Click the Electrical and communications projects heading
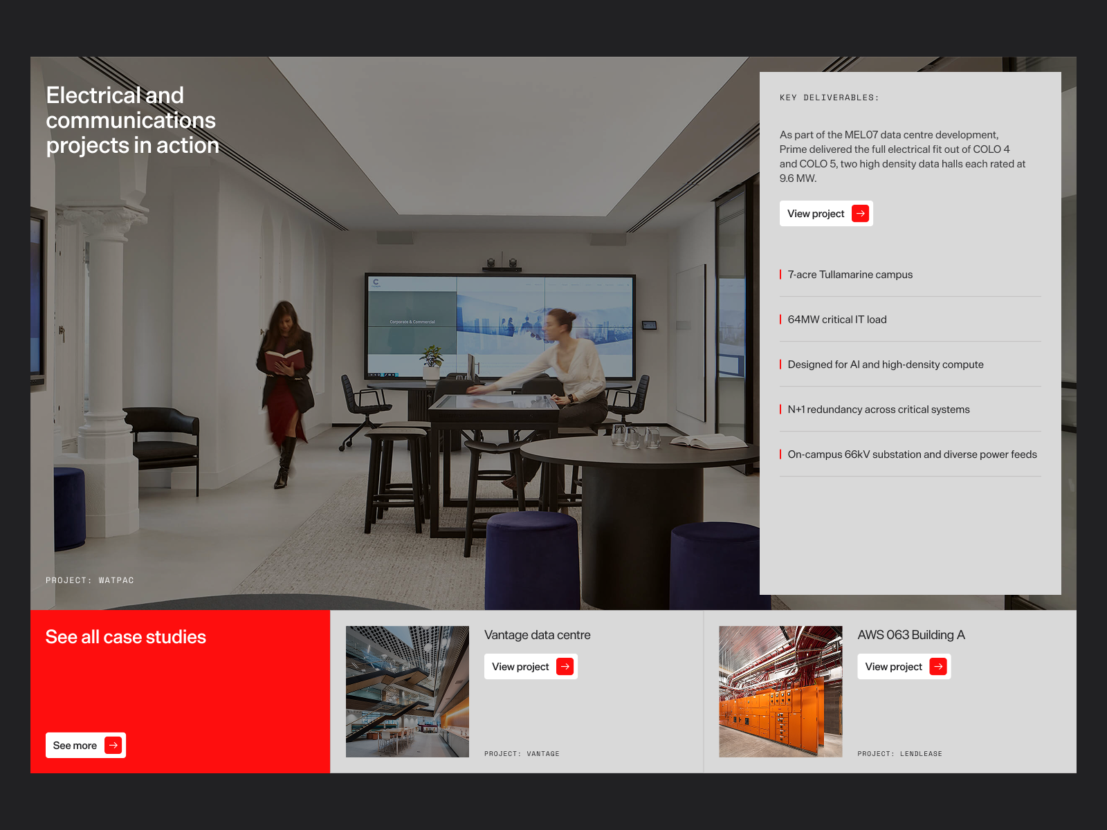The image size is (1107, 830). coord(132,120)
